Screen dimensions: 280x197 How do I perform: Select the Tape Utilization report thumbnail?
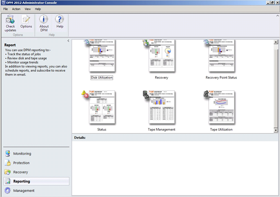click(x=222, y=107)
